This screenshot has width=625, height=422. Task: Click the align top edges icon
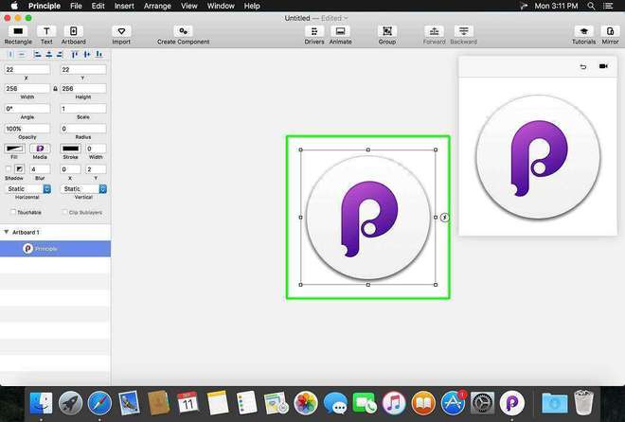coord(75,54)
